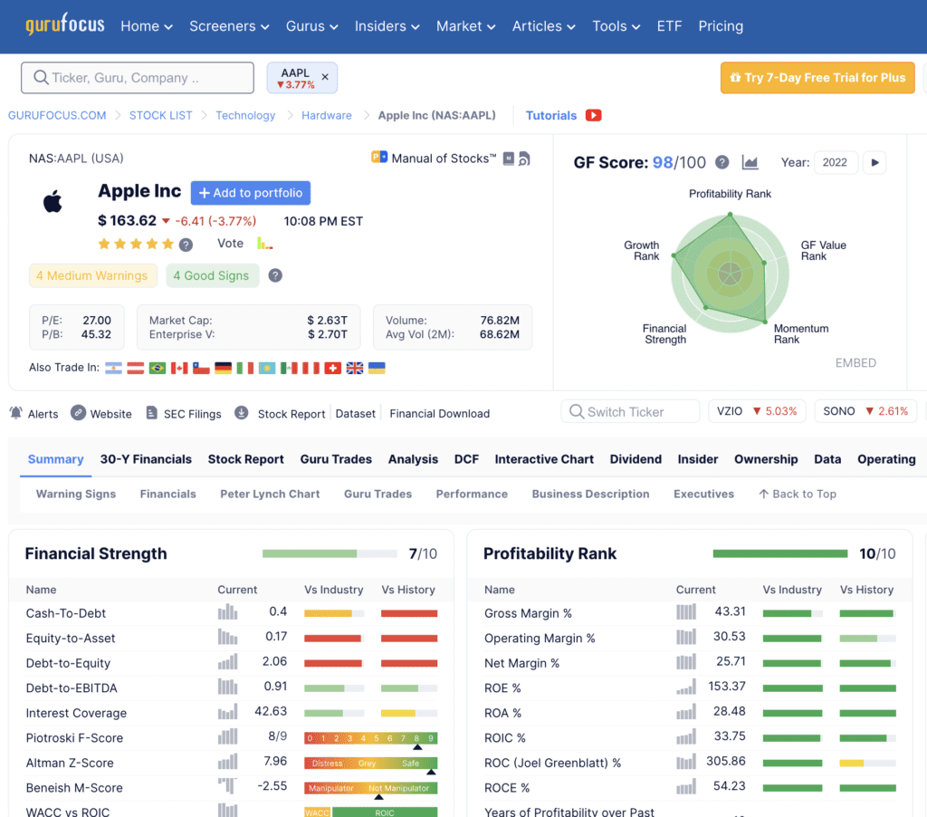Play the GF Score year animation

pos(875,163)
